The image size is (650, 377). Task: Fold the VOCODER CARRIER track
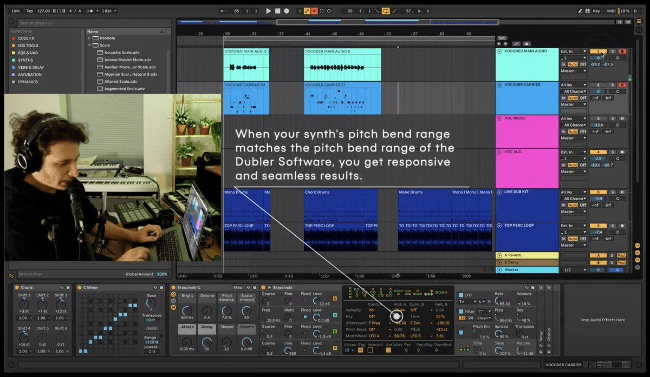(499, 85)
